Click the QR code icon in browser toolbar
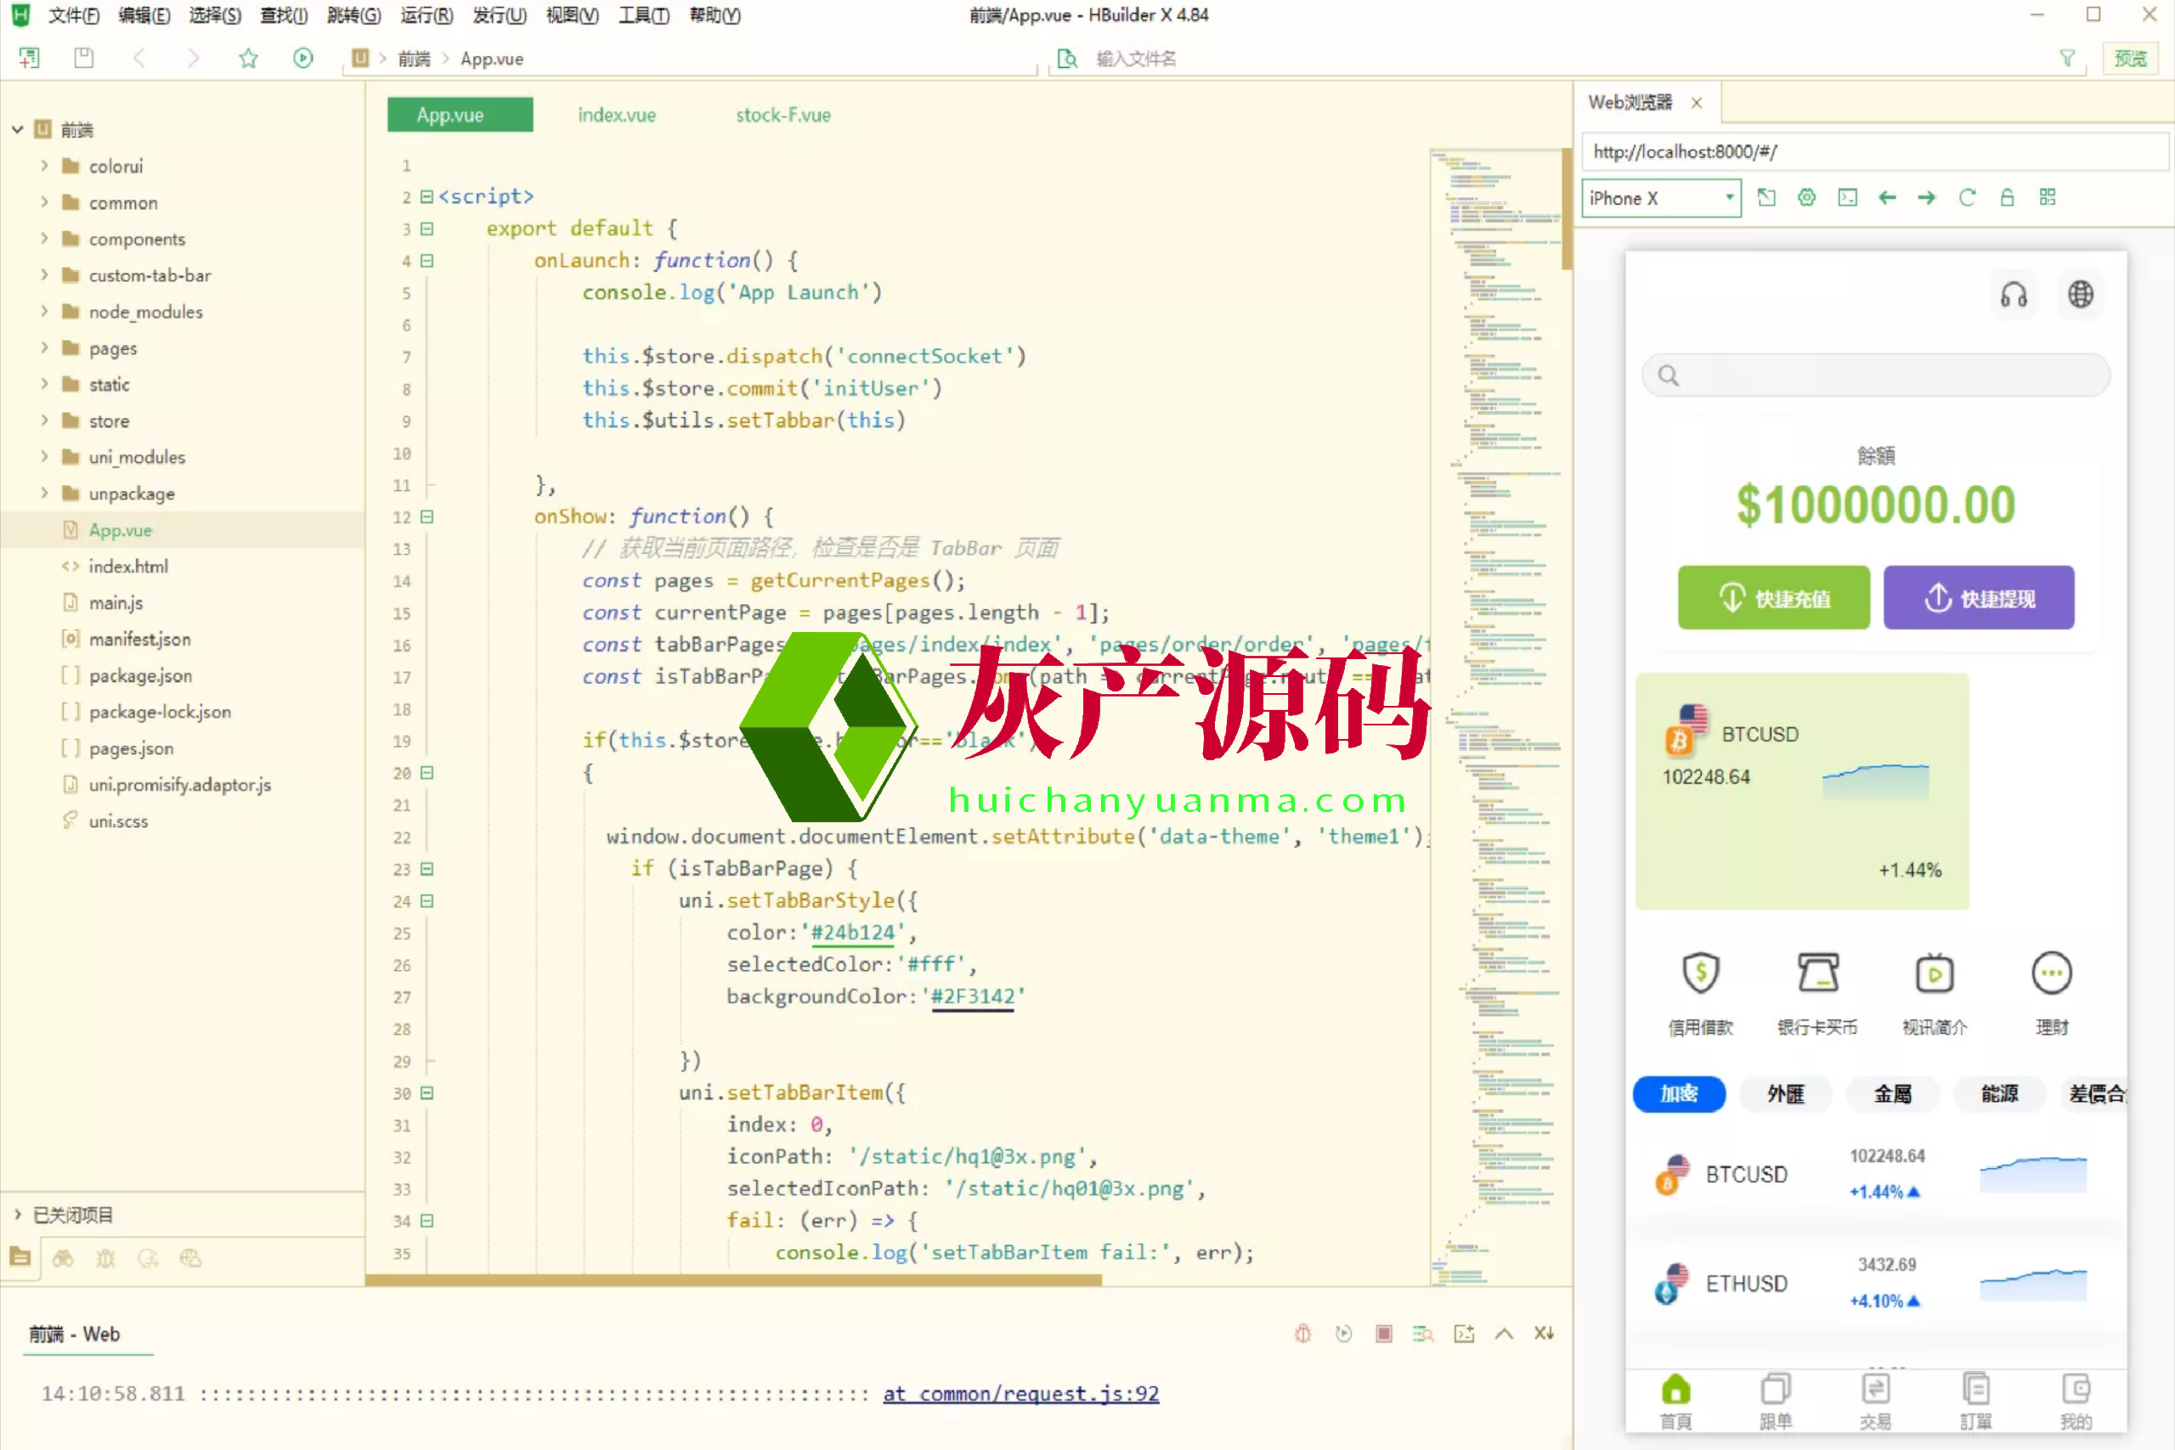The width and height of the screenshot is (2175, 1450). (x=2048, y=197)
